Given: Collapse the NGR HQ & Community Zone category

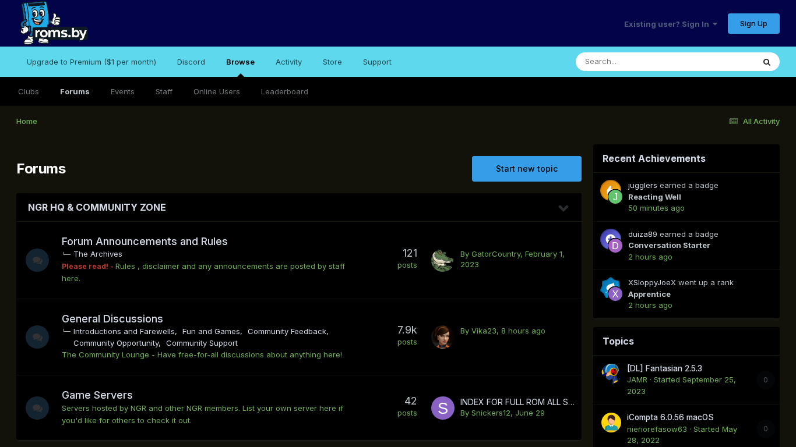Looking at the screenshot, I should [x=563, y=208].
